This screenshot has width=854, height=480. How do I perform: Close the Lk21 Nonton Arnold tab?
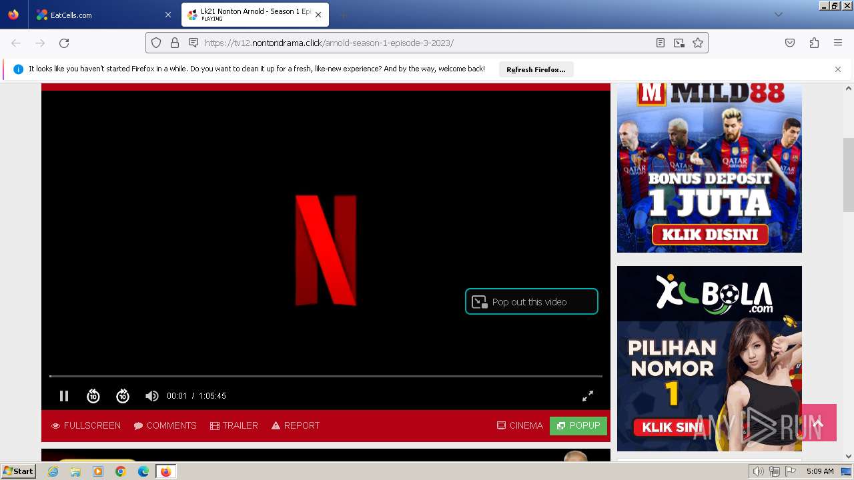(x=318, y=15)
